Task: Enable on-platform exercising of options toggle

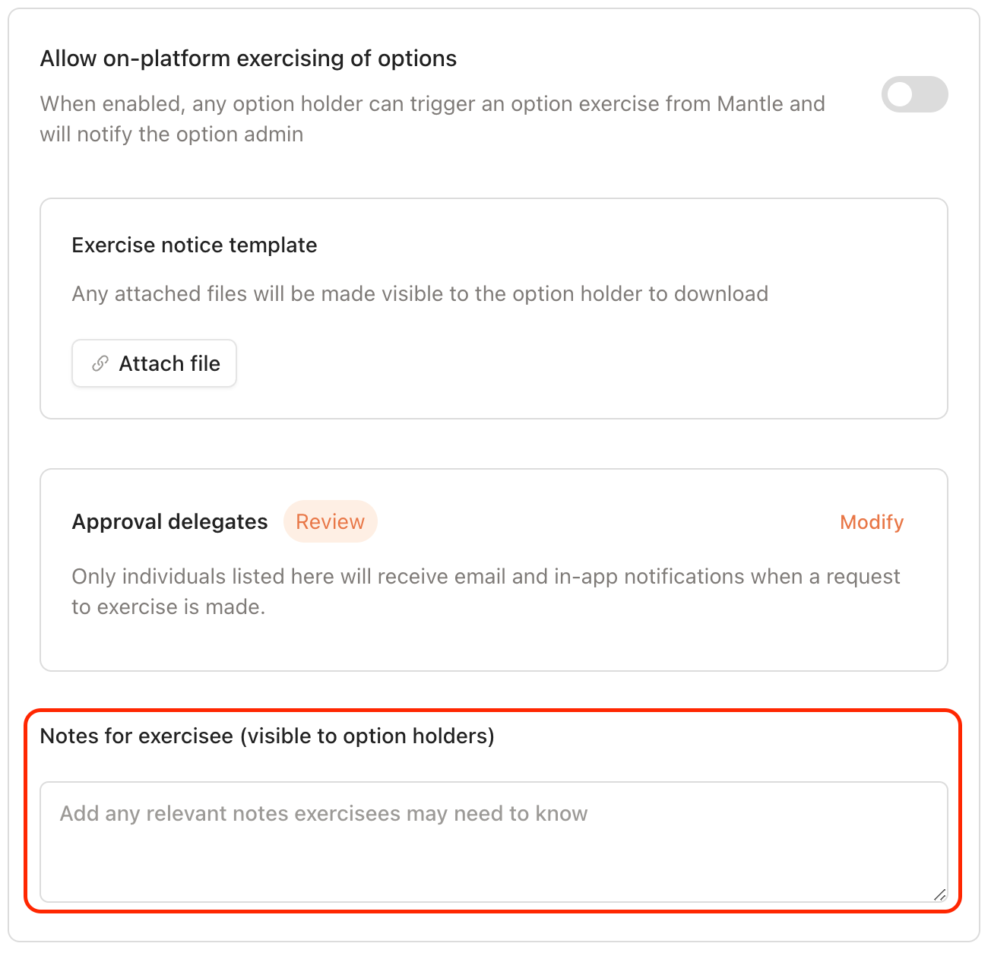Action: [x=914, y=94]
